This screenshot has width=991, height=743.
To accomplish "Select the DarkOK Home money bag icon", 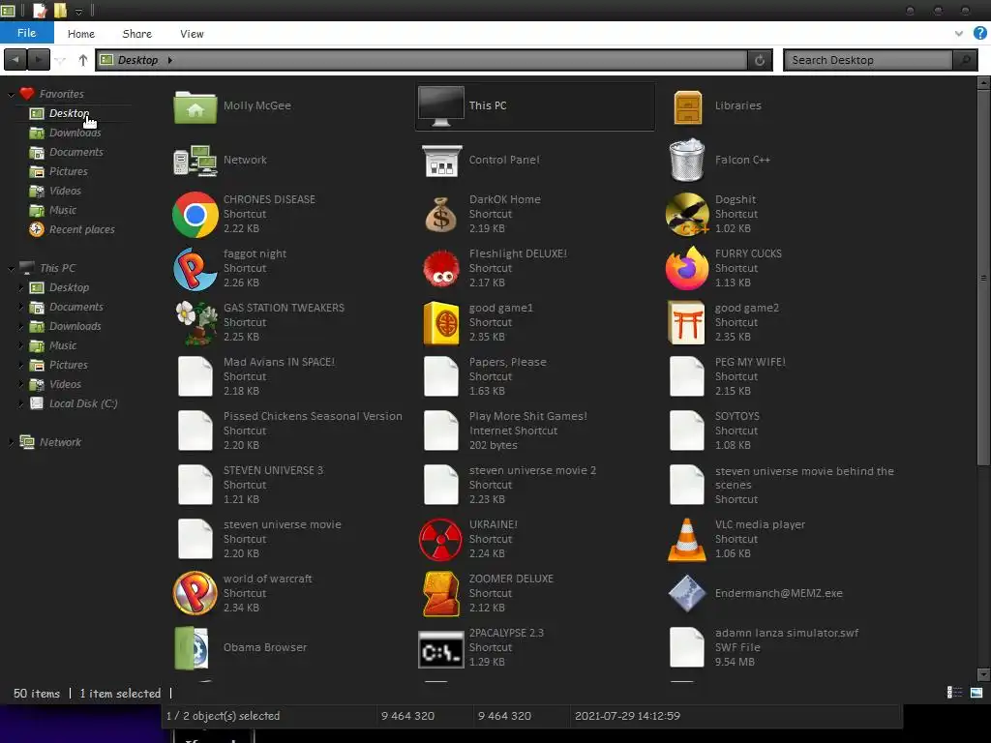I will click(441, 215).
